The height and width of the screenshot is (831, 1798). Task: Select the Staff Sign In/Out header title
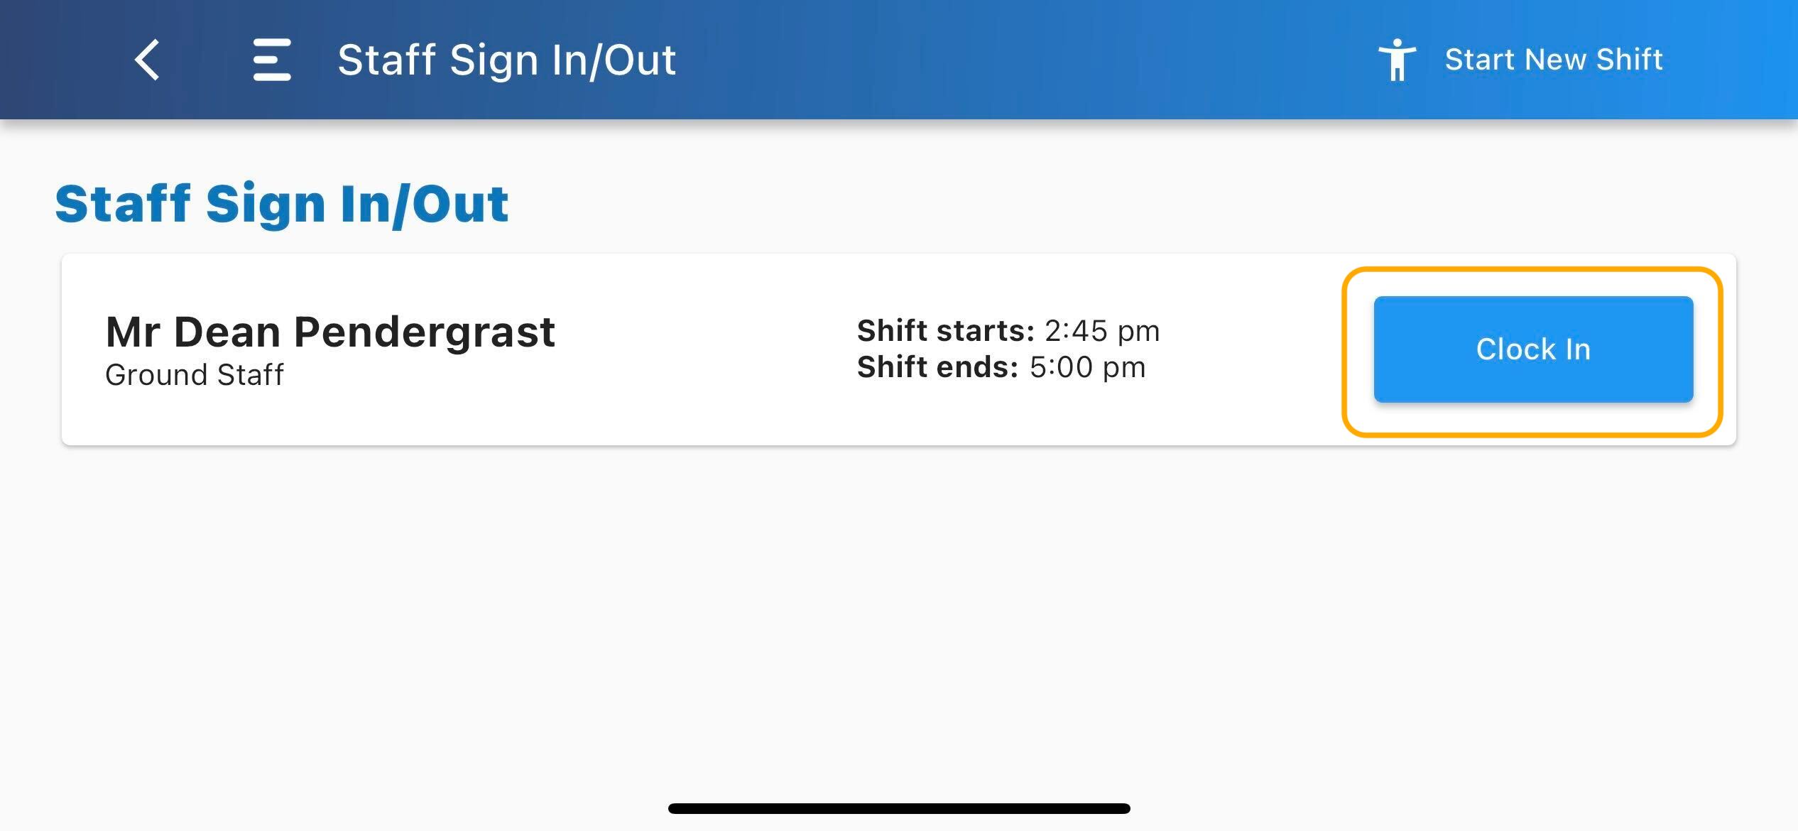[x=506, y=60]
